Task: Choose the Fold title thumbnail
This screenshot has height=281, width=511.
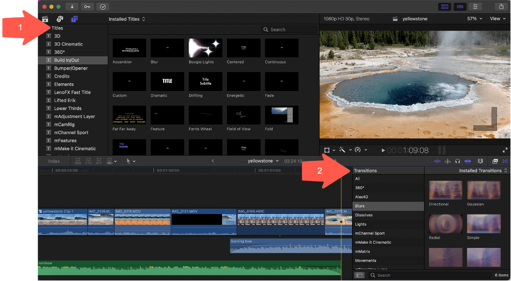Action: point(282,115)
